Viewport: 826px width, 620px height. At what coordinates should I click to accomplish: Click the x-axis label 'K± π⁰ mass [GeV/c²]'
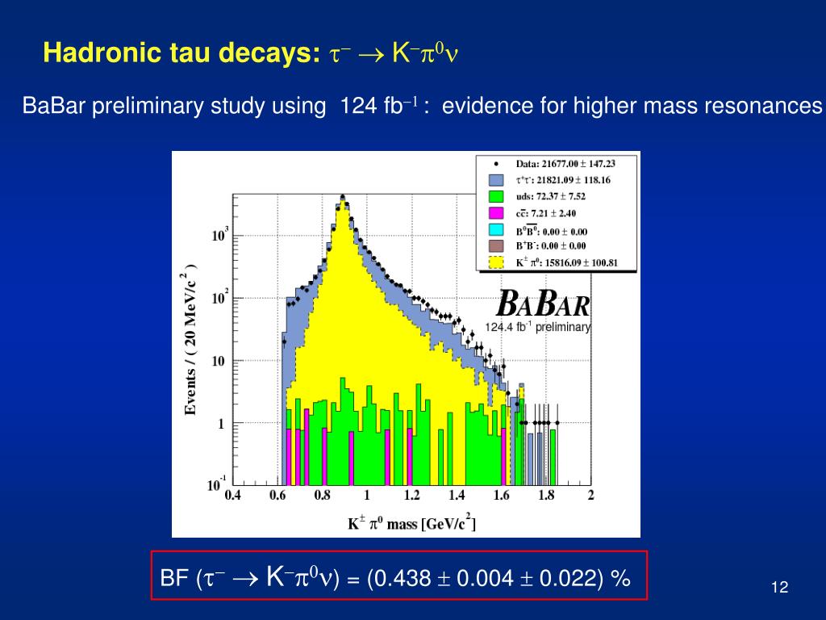click(x=411, y=523)
